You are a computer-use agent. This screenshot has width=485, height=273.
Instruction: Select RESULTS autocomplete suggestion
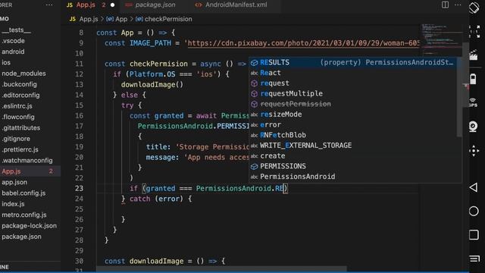(x=352, y=62)
